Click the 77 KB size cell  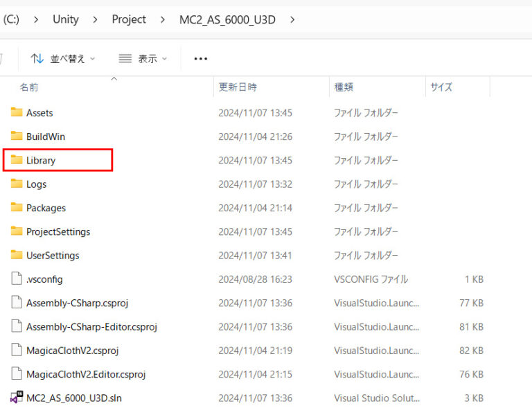(471, 303)
